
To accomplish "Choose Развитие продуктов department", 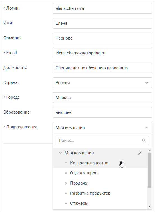I will (90, 193).
